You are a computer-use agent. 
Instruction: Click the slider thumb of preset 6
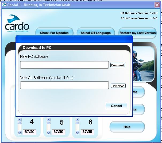(77, 123)
